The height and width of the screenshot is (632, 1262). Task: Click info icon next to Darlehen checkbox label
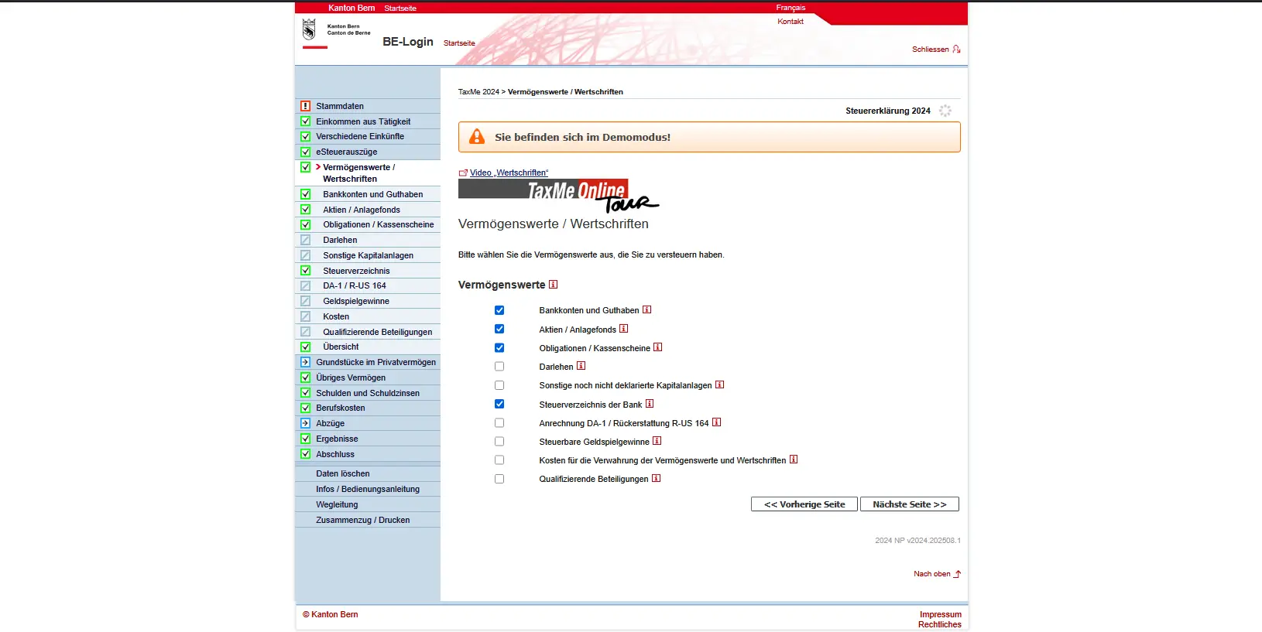pyautogui.click(x=581, y=366)
